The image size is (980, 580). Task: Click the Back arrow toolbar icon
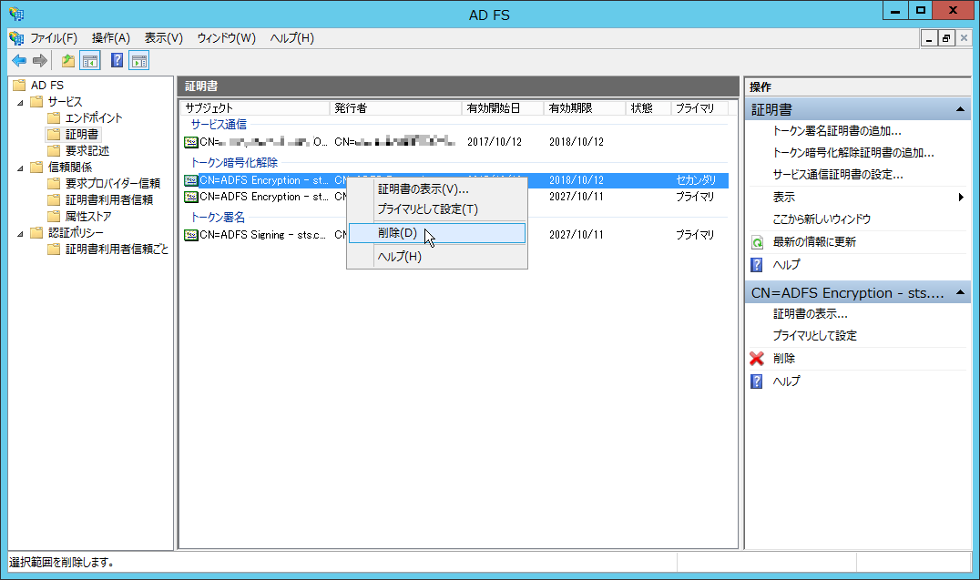[x=19, y=61]
